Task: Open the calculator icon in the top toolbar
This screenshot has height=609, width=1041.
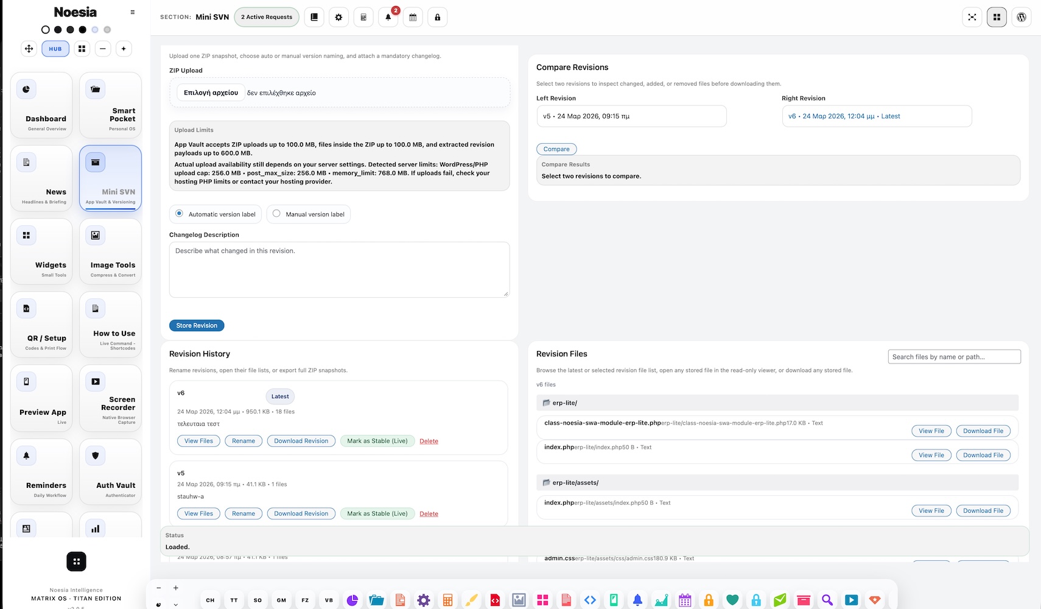Action: click(x=363, y=17)
